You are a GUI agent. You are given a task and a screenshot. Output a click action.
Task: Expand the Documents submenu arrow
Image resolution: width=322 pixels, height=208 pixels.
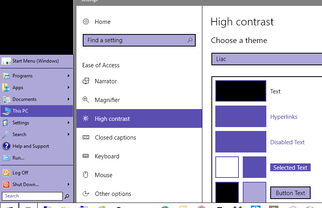click(x=69, y=99)
